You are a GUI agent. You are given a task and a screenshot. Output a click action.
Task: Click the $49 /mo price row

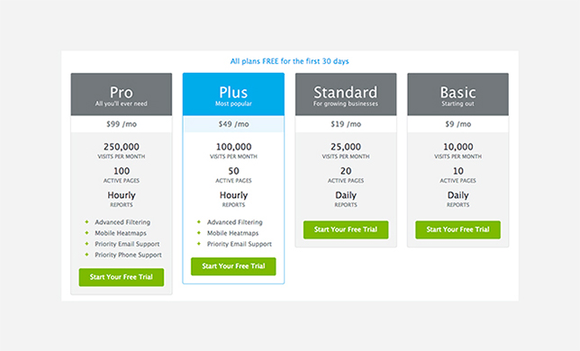(233, 124)
